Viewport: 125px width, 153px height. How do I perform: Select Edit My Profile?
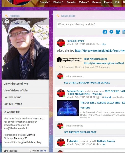[25, 104]
